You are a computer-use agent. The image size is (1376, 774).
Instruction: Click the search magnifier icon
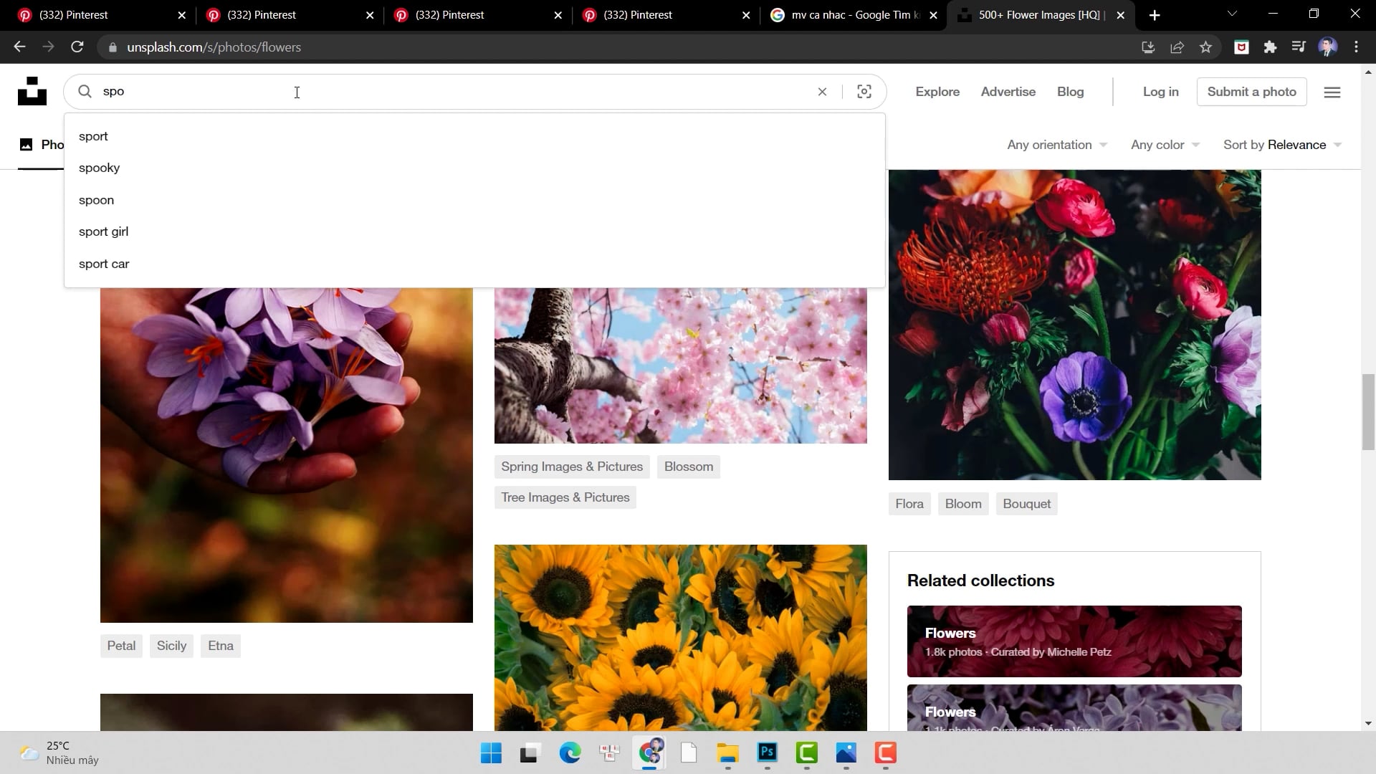click(x=85, y=92)
